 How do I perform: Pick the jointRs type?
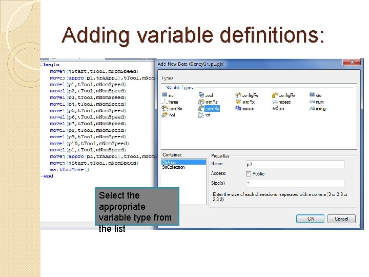pyautogui.click(x=208, y=102)
